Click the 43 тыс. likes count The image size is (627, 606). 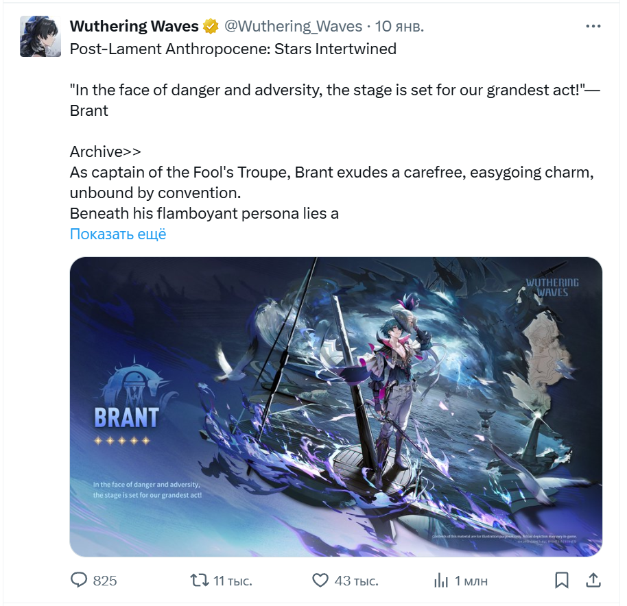point(356,581)
